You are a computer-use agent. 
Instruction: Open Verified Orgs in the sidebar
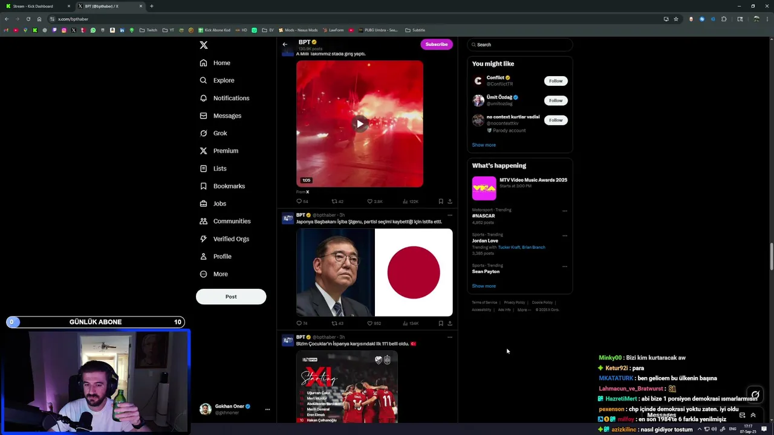pyautogui.click(x=224, y=239)
